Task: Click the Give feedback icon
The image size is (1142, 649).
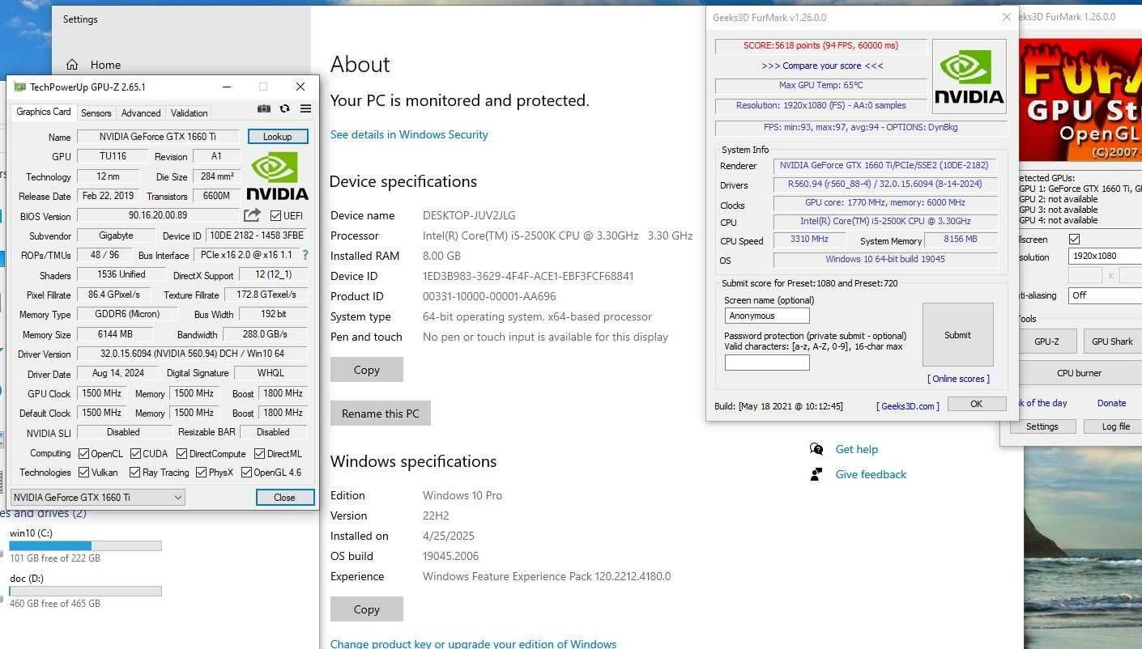Action: coord(816,474)
